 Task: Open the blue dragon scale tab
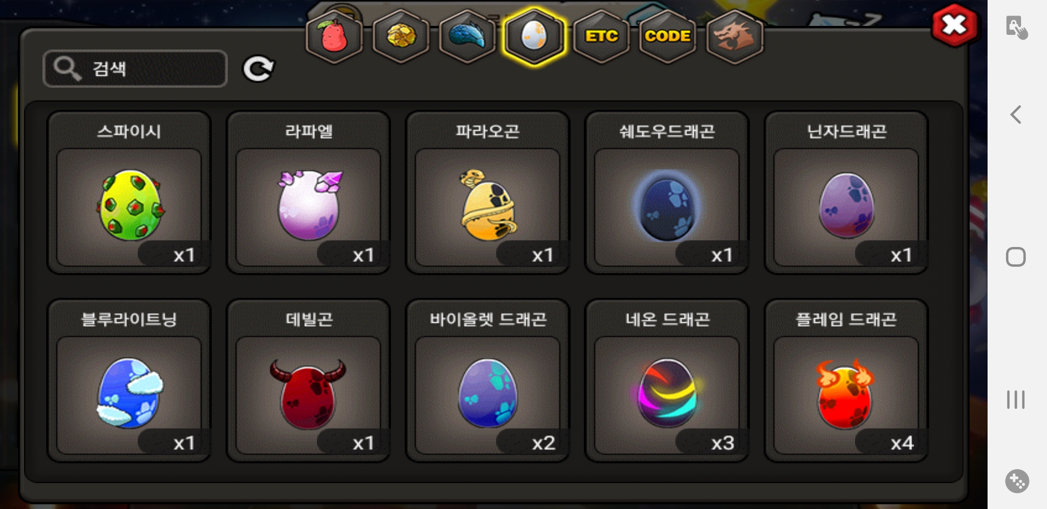(x=467, y=37)
